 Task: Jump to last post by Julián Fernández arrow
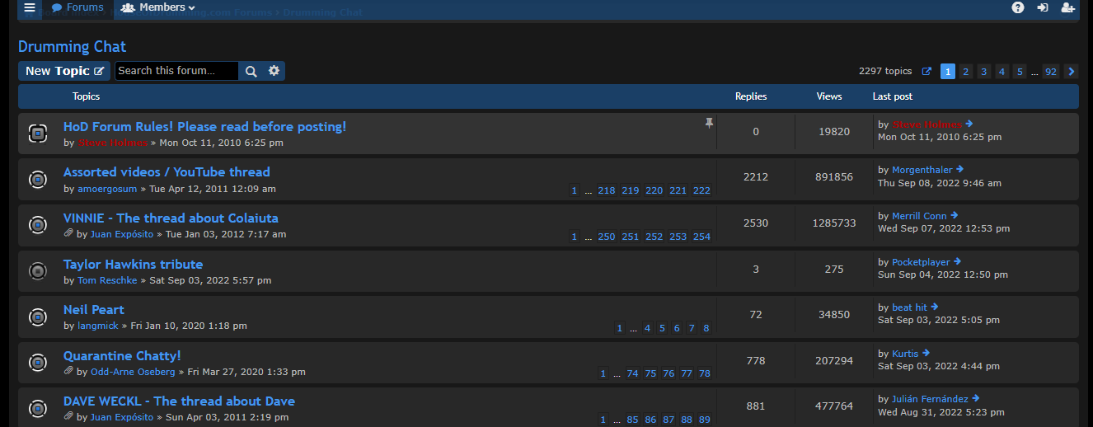976,399
